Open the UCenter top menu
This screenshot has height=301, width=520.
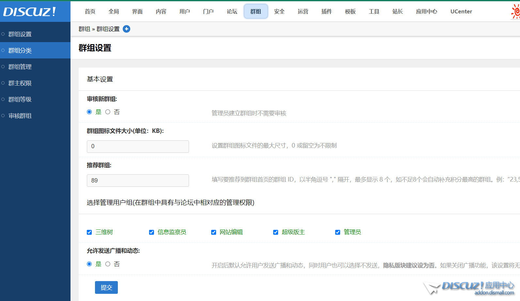point(461,11)
